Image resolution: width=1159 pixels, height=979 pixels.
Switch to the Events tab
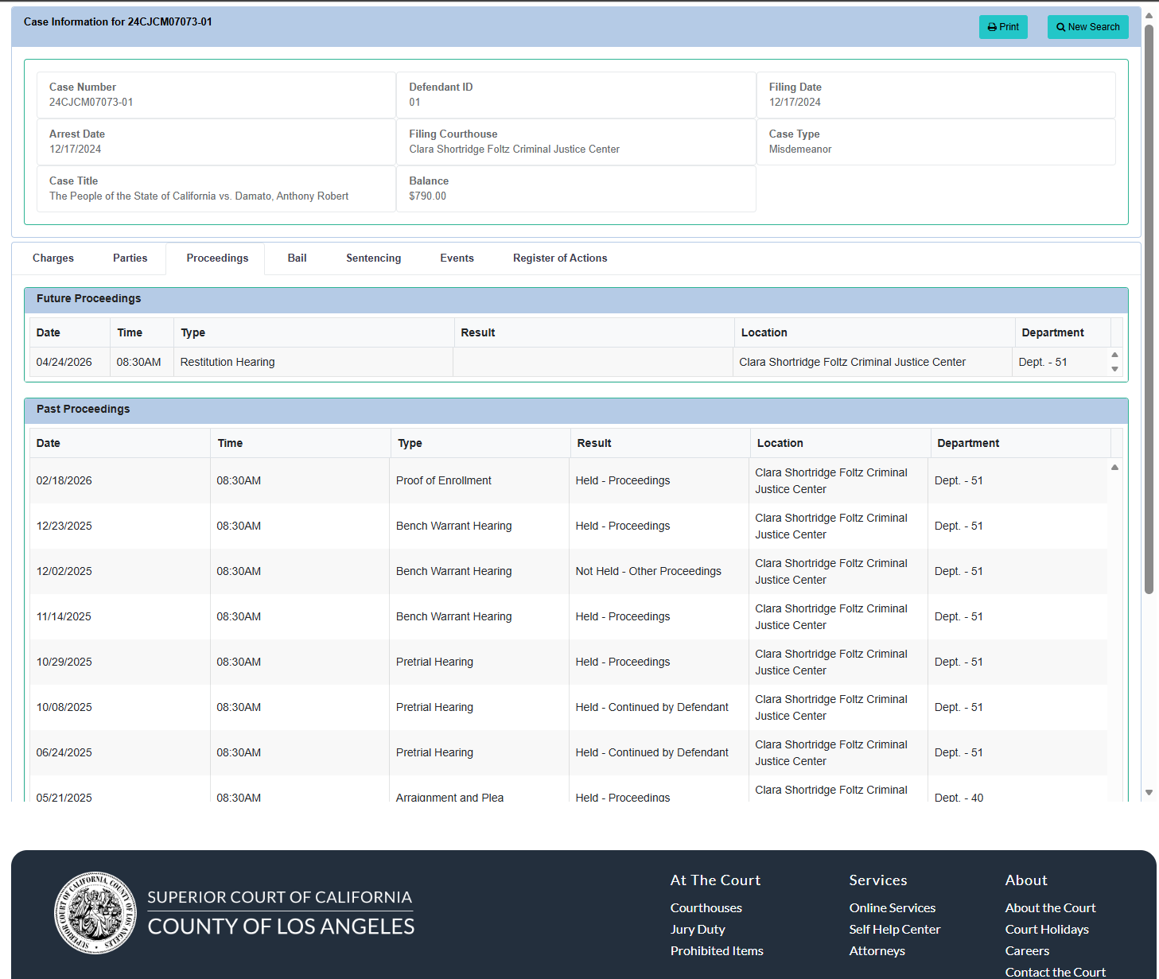[457, 258]
